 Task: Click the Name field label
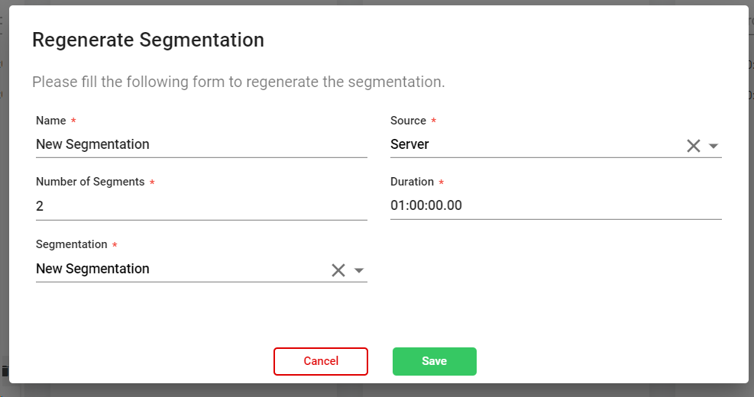click(x=51, y=121)
